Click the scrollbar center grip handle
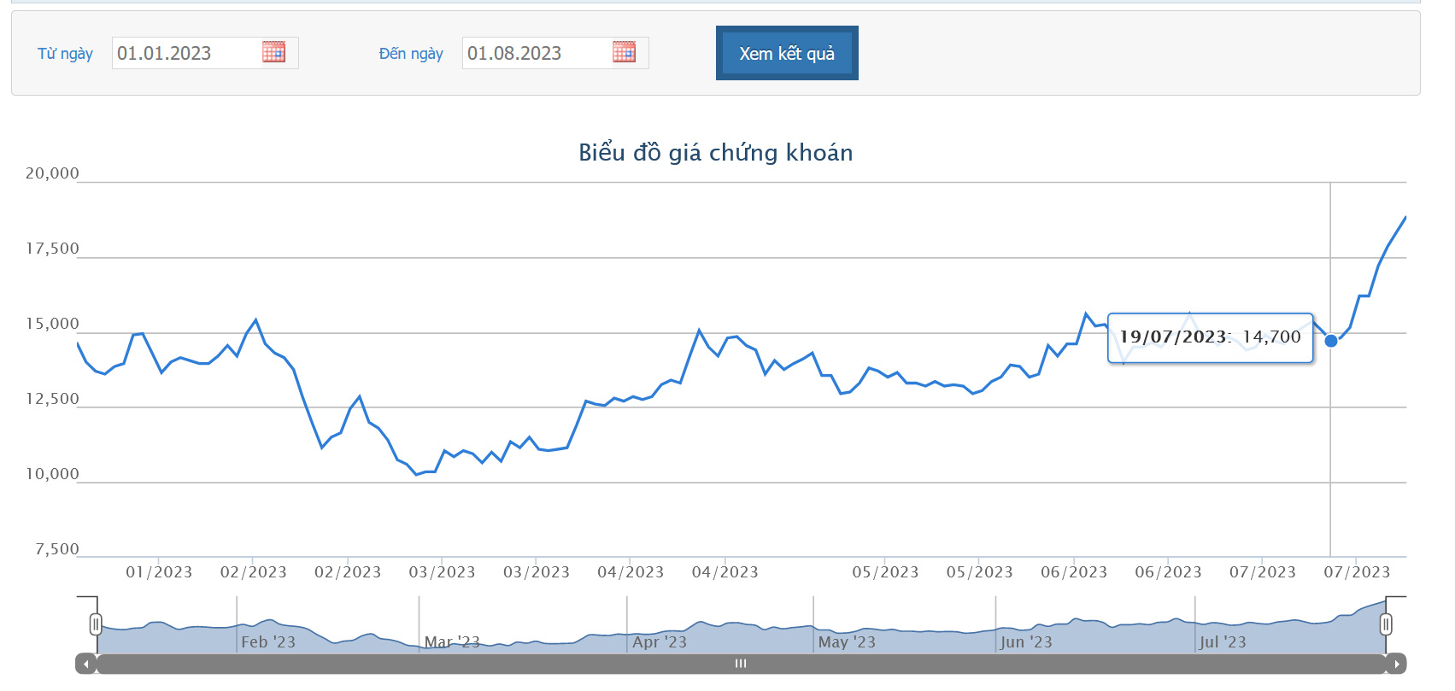Image resolution: width=1455 pixels, height=691 pixels. point(741,664)
